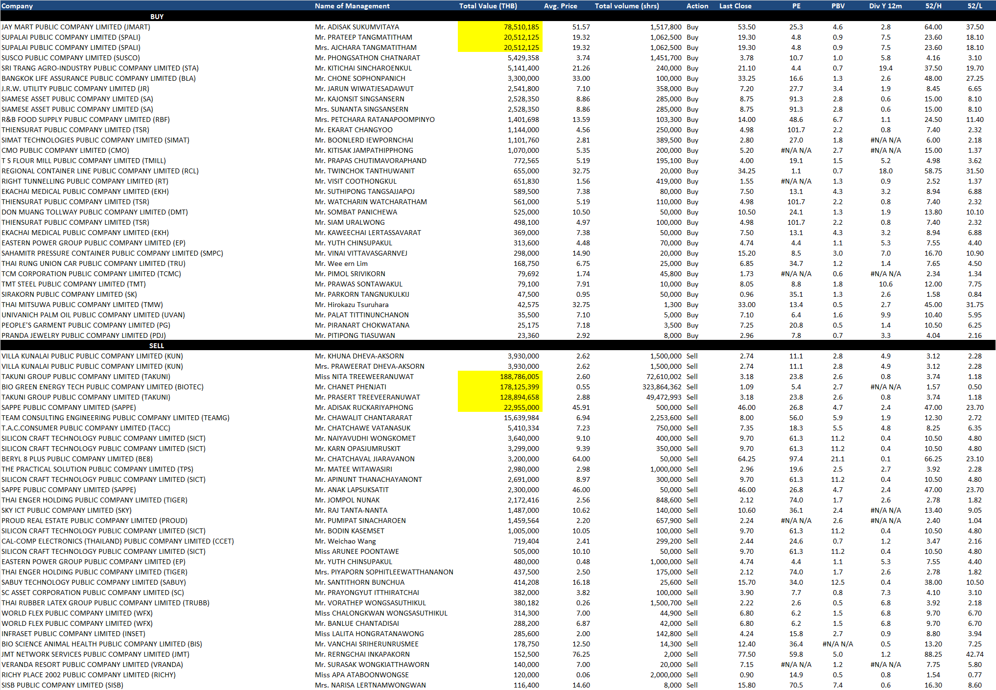Click the Total Value (THB) header

click(488, 6)
